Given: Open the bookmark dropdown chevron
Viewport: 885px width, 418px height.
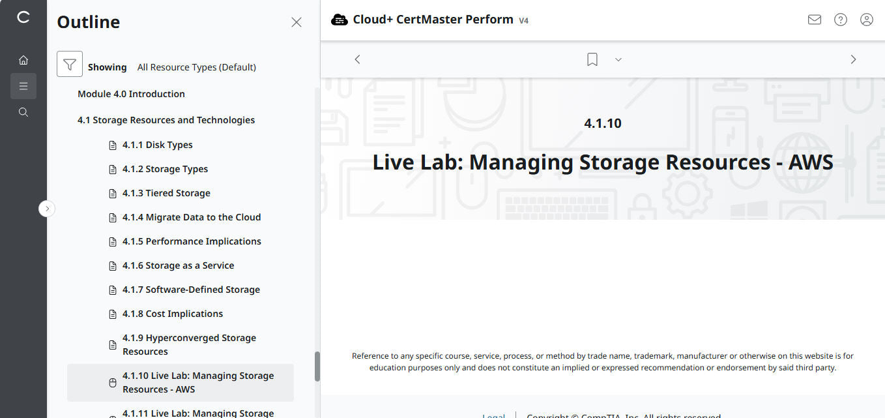Looking at the screenshot, I should (x=618, y=59).
